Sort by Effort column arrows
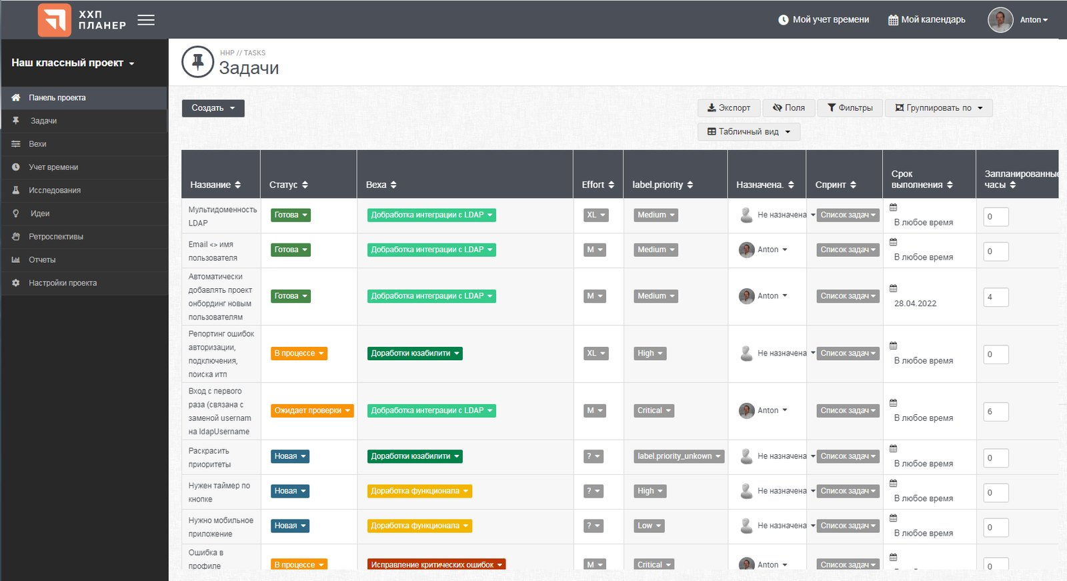Image resolution: width=1067 pixels, height=581 pixels. pyautogui.click(x=611, y=185)
